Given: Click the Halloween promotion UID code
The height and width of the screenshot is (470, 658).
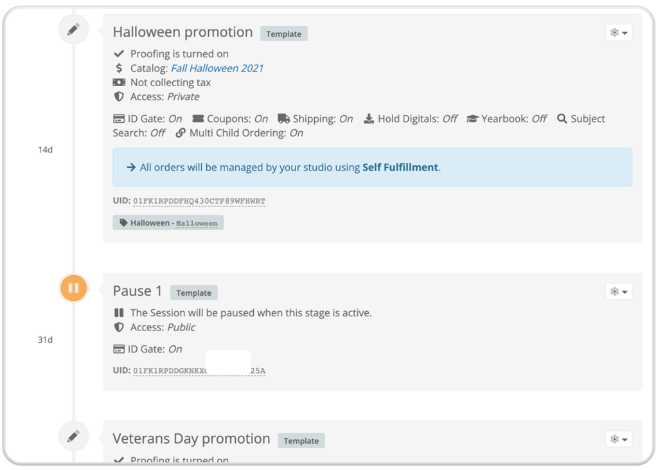Looking at the screenshot, I should pyautogui.click(x=199, y=201).
